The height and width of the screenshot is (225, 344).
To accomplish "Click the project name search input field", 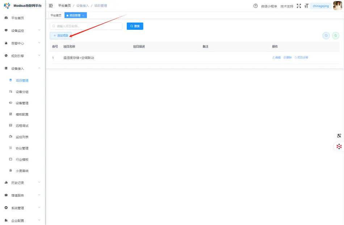I will pos(86,26).
